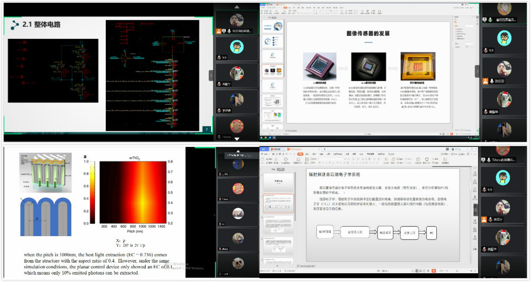
Task: Collapse participant sidebar using chevron in top-left panel
Action: pos(211,75)
